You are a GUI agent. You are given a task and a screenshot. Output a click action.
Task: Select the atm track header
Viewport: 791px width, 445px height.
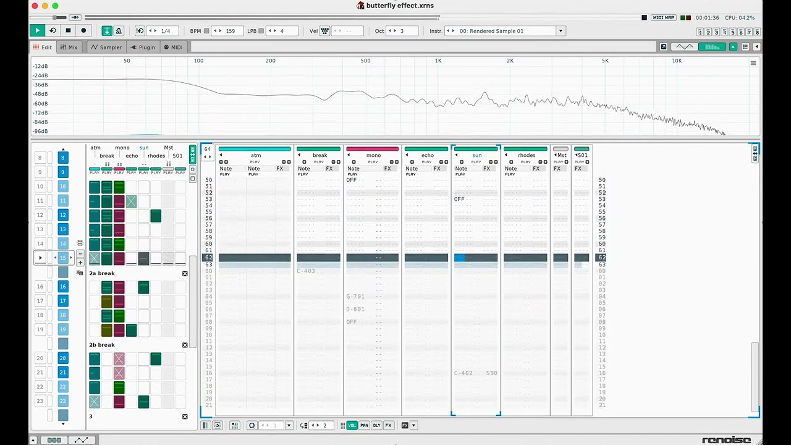pyautogui.click(x=255, y=155)
